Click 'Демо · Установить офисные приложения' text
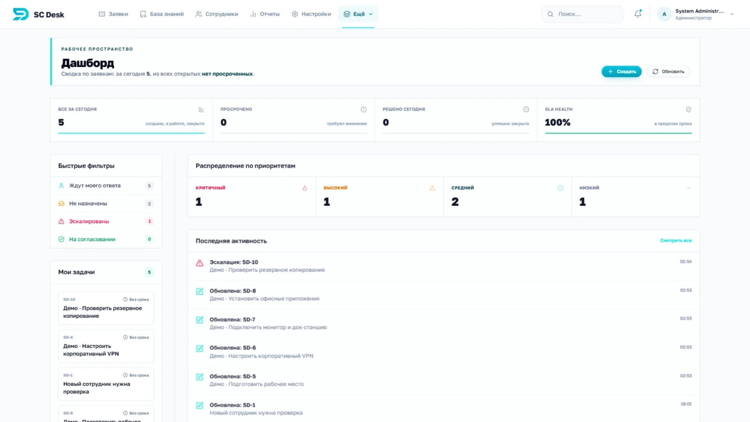Viewport: 750px width, 422px height. pos(264,299)
